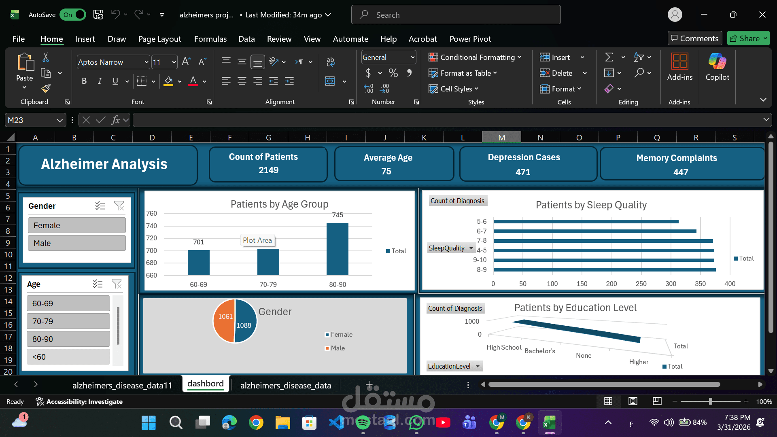This screenshot has width=777, height=437.
Task: Expand the formula bar
Action: 766,119
